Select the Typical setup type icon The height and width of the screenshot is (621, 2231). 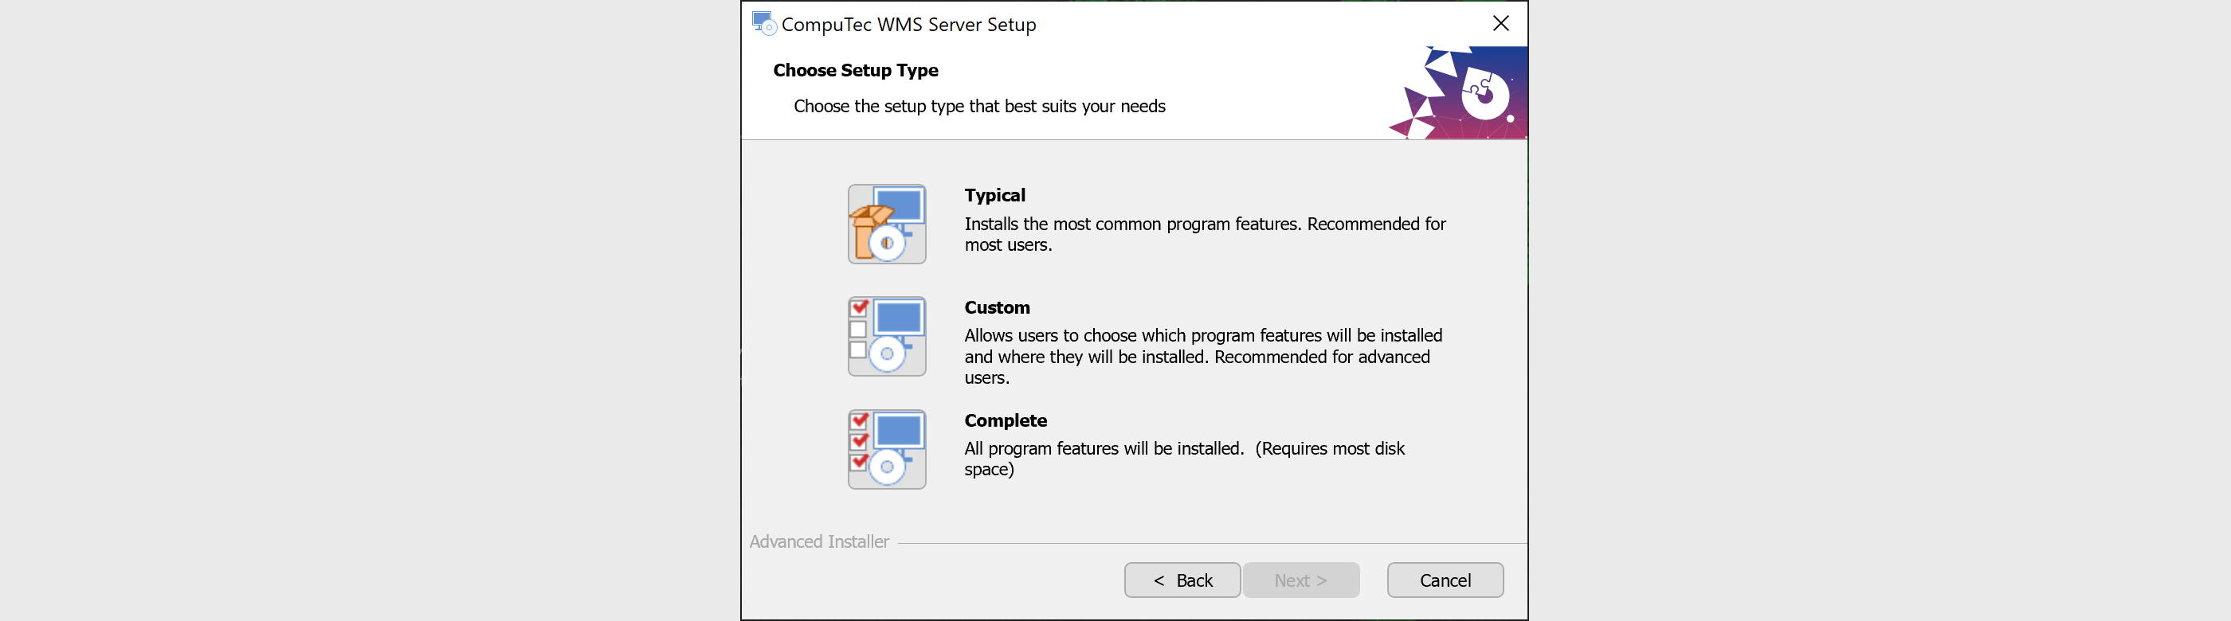point(887,224)
